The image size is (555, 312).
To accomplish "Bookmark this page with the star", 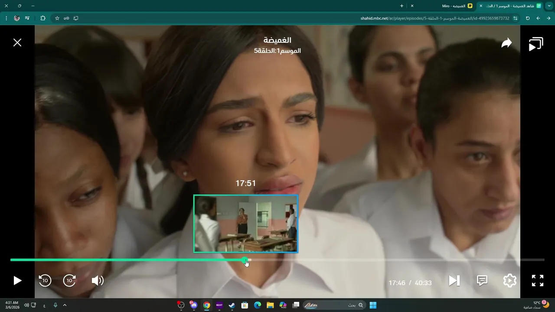I will click(x=57, y=18).
